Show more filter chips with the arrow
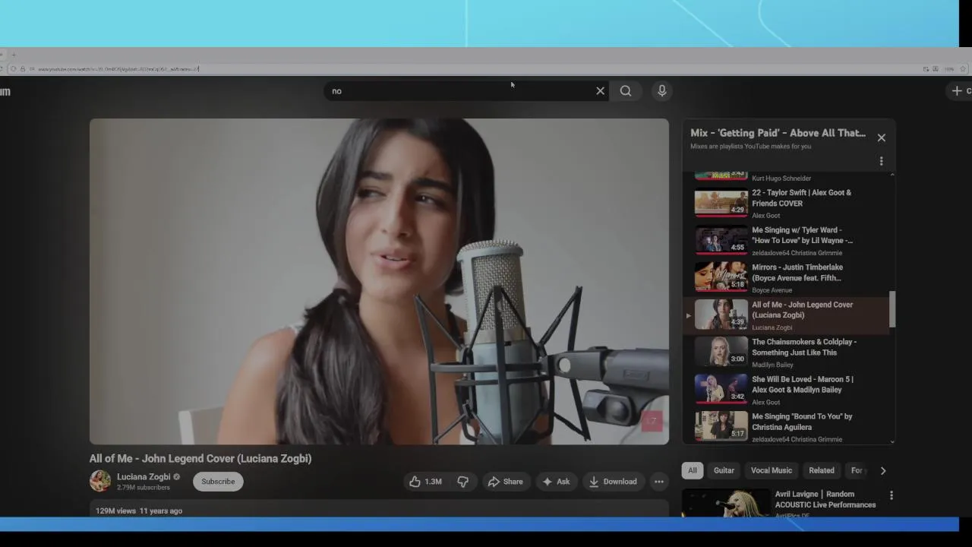 (x=882, y=471)
